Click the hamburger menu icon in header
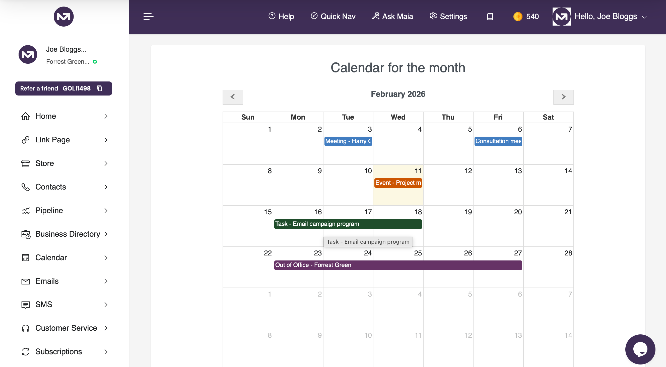The height and width of the screenshot is (367, 666). tap(148, 17)
